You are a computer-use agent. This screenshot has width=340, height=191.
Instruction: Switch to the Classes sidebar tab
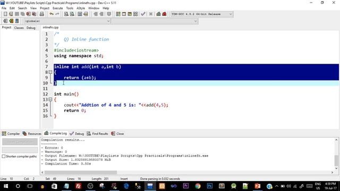tap(19, 28)
